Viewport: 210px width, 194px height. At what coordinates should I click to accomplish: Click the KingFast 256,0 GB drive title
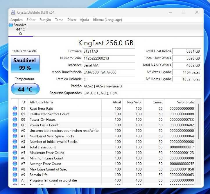point(106,43)
